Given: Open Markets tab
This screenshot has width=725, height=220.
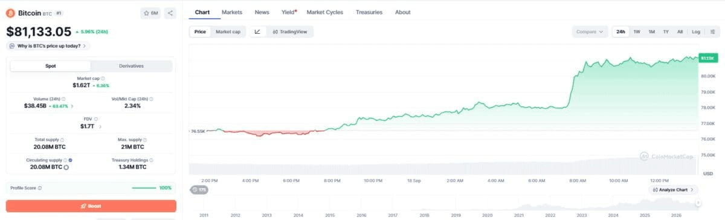Looking at the screenshot, I should click(x=232, y=12).
